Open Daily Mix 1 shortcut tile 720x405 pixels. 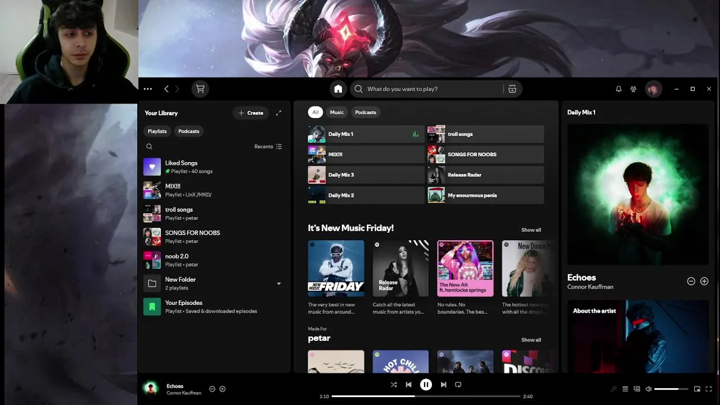(366, 134)
